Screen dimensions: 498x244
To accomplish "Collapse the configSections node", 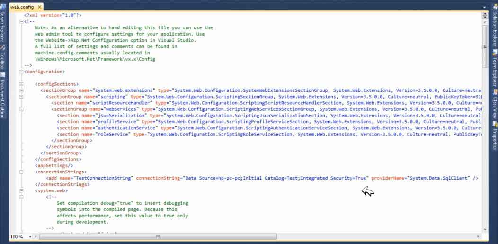I will tap(20, 84).
